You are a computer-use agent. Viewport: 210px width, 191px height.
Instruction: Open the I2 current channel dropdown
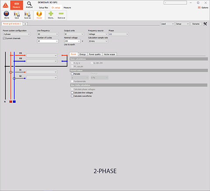(x=42, y=78)
